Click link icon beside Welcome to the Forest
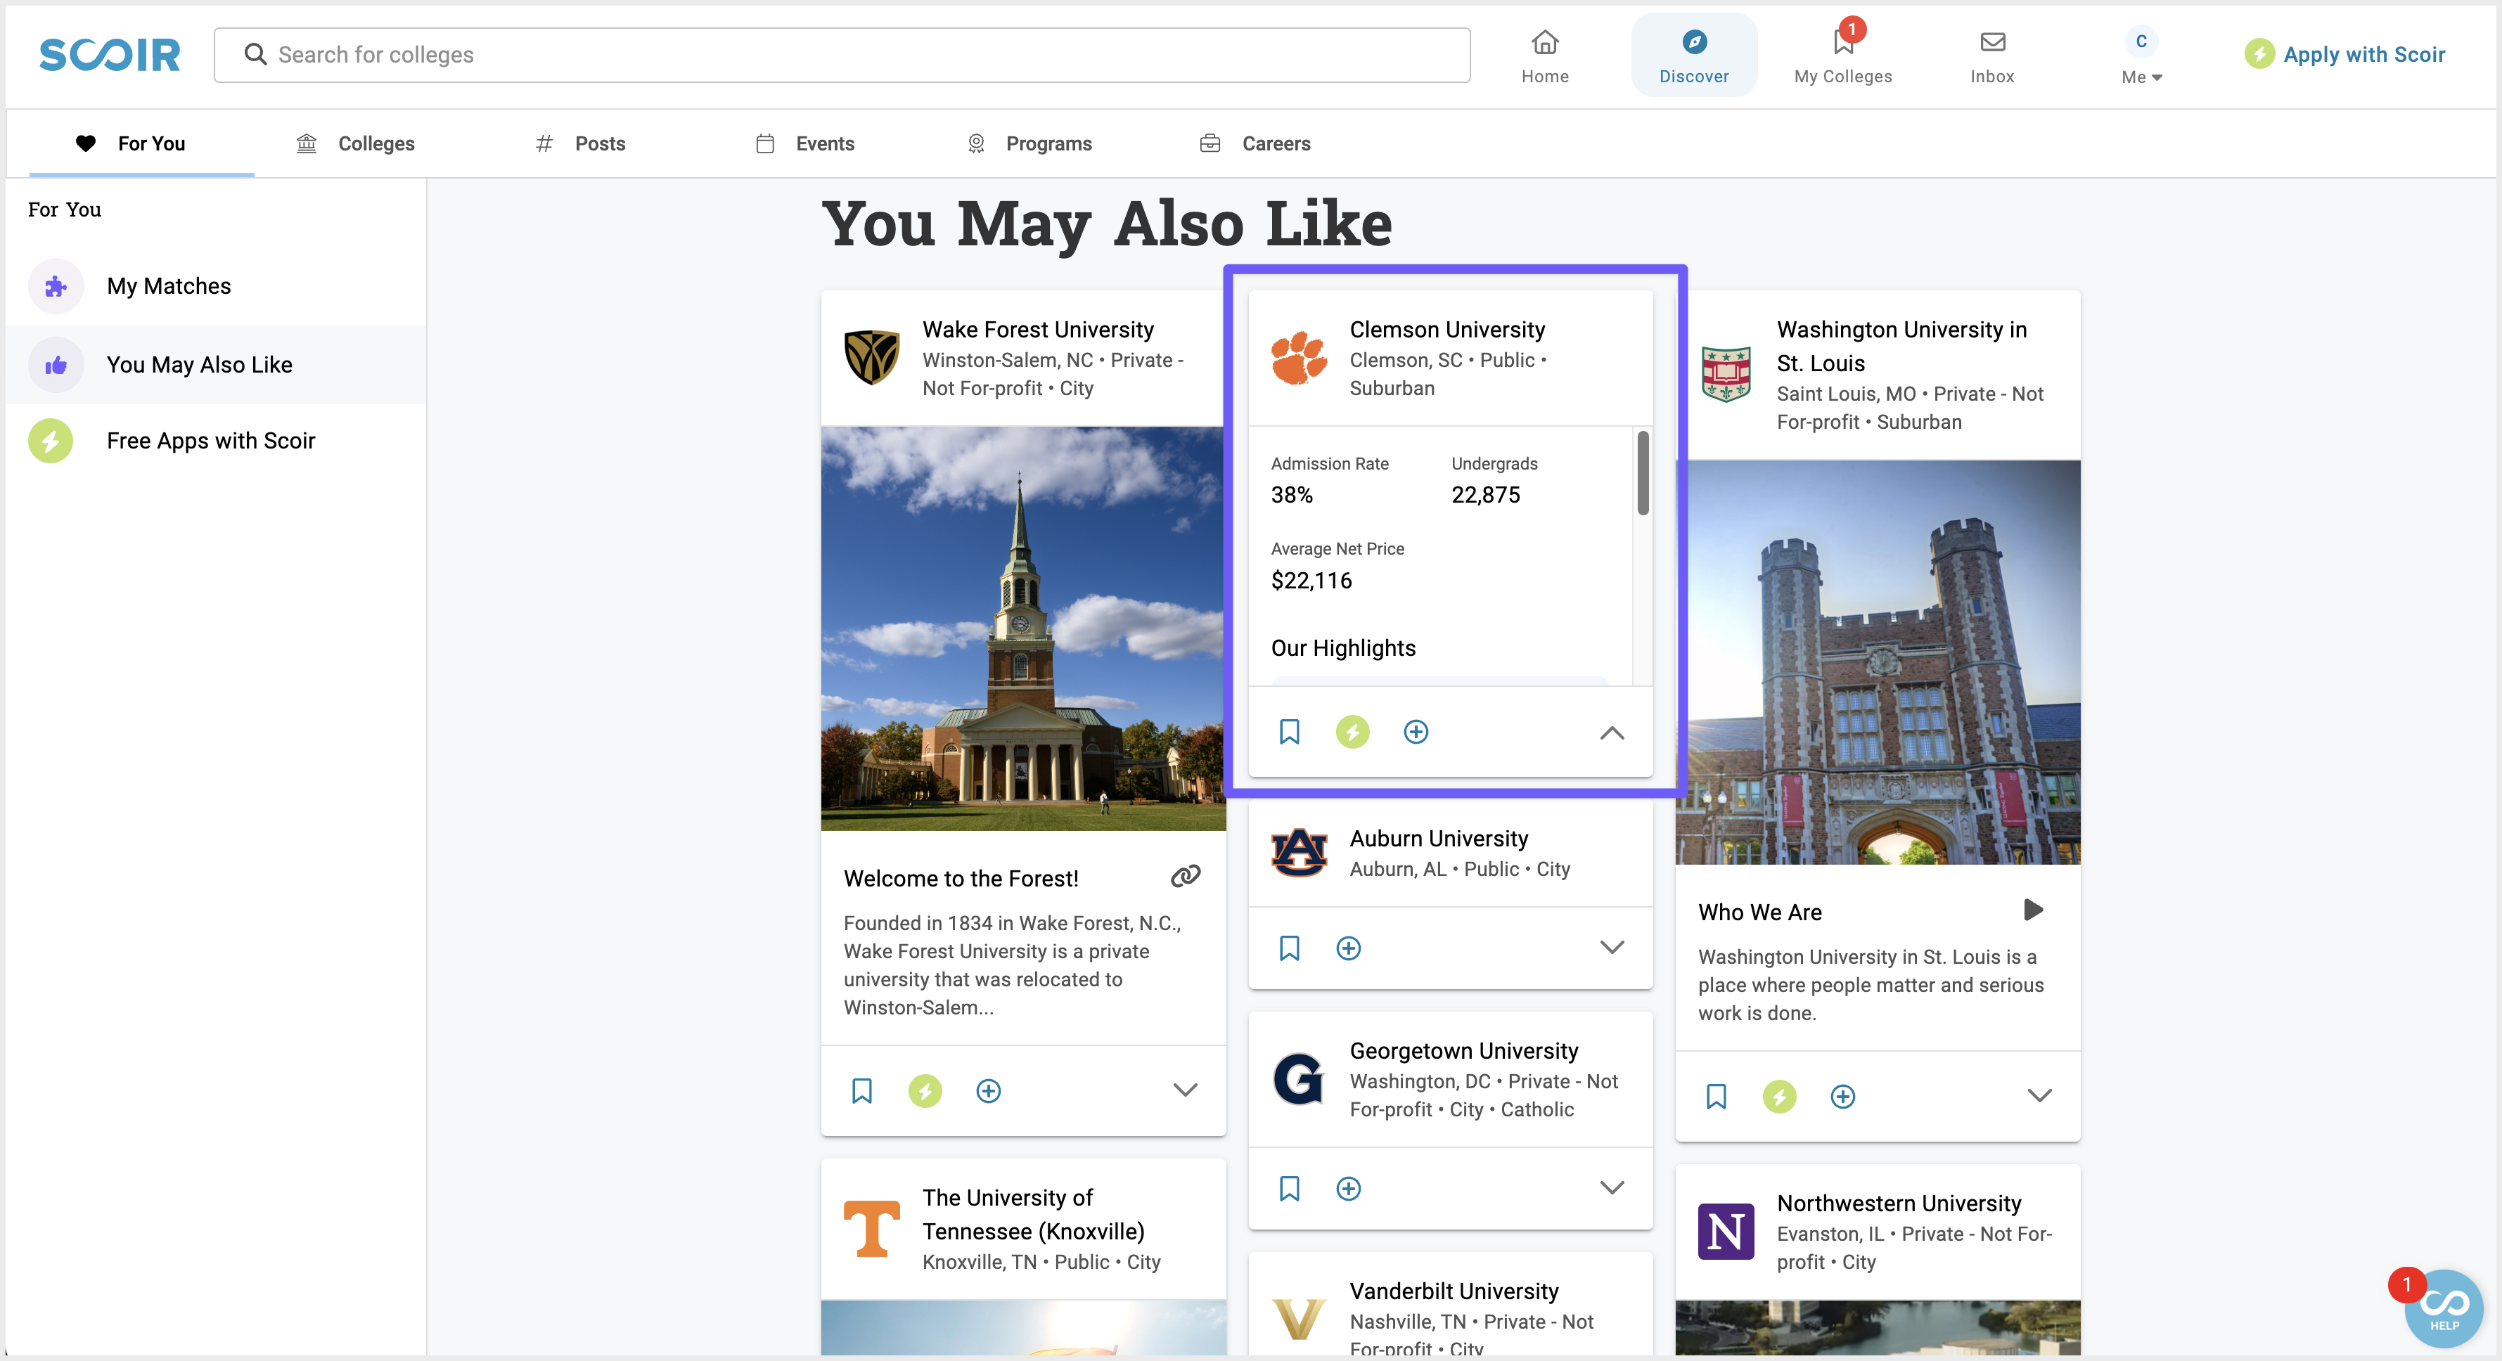The image size is (2502, 1361). 1185,877
